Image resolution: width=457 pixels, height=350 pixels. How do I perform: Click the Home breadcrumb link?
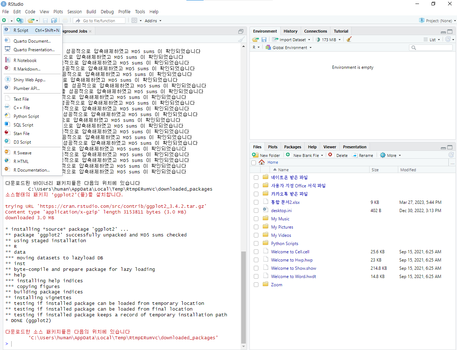tap(272, 162)
